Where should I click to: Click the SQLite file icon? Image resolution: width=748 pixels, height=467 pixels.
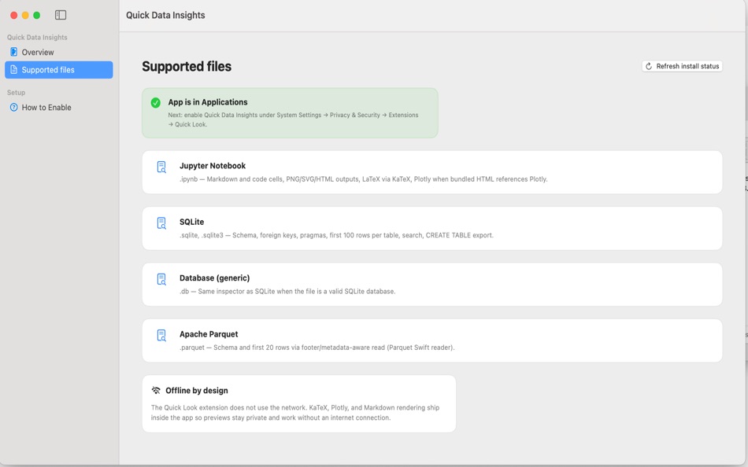[161, 223]
